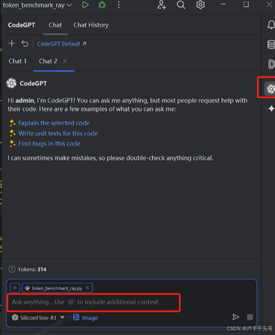This screenshot has width=275, height=335.
Task: Start debugging with the bug icon
Action: pyautogui.click(x=102, y=5)
